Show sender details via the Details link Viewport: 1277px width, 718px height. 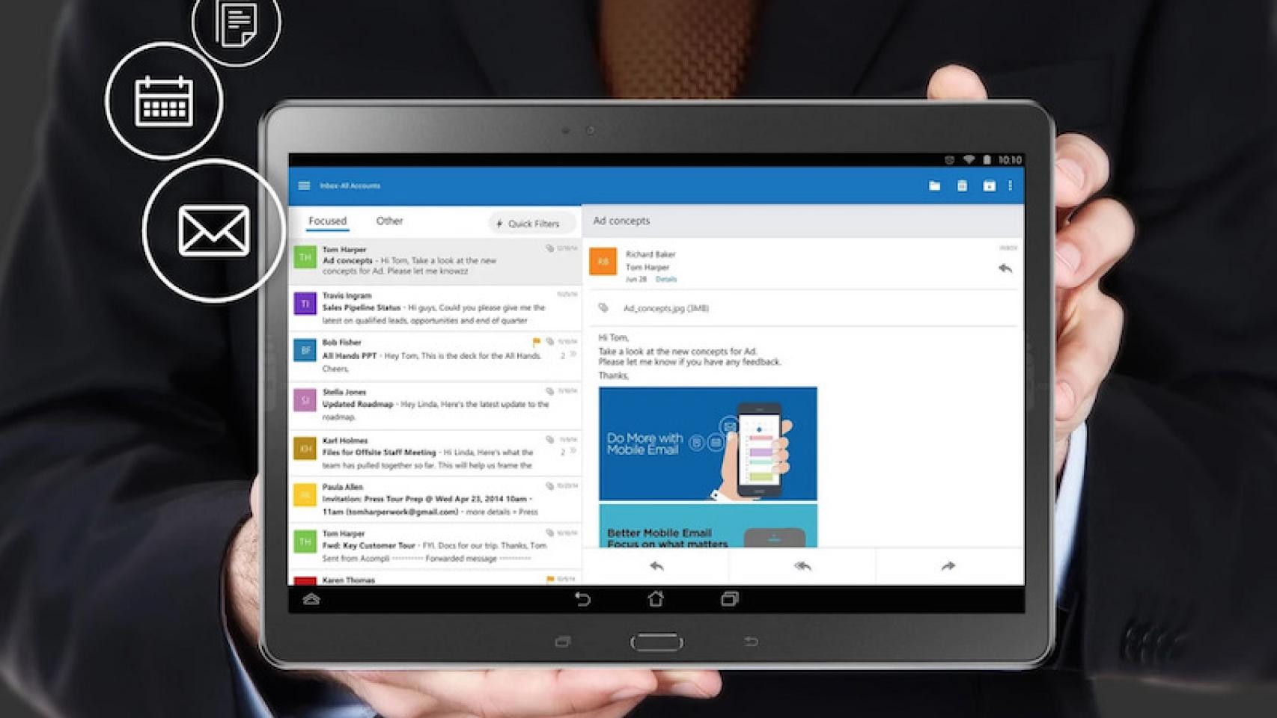coord(665,278)
